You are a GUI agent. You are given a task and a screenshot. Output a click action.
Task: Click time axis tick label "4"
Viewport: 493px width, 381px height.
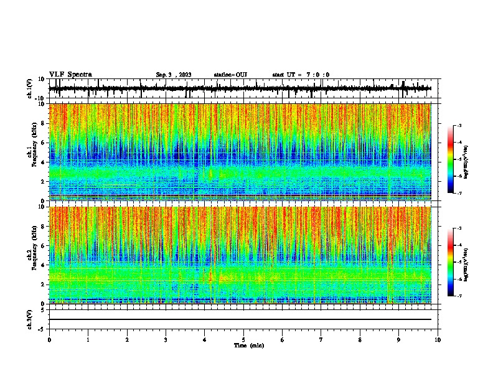tap(204, 340)
